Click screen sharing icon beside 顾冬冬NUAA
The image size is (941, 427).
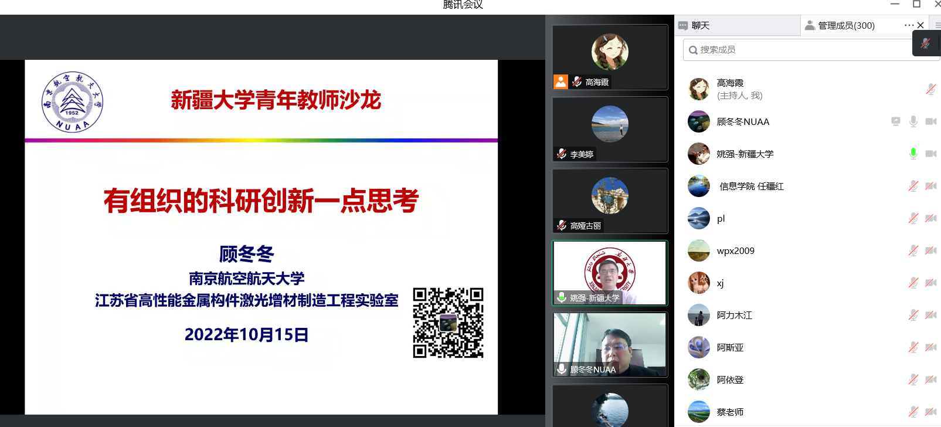click(x=895, y=121)
